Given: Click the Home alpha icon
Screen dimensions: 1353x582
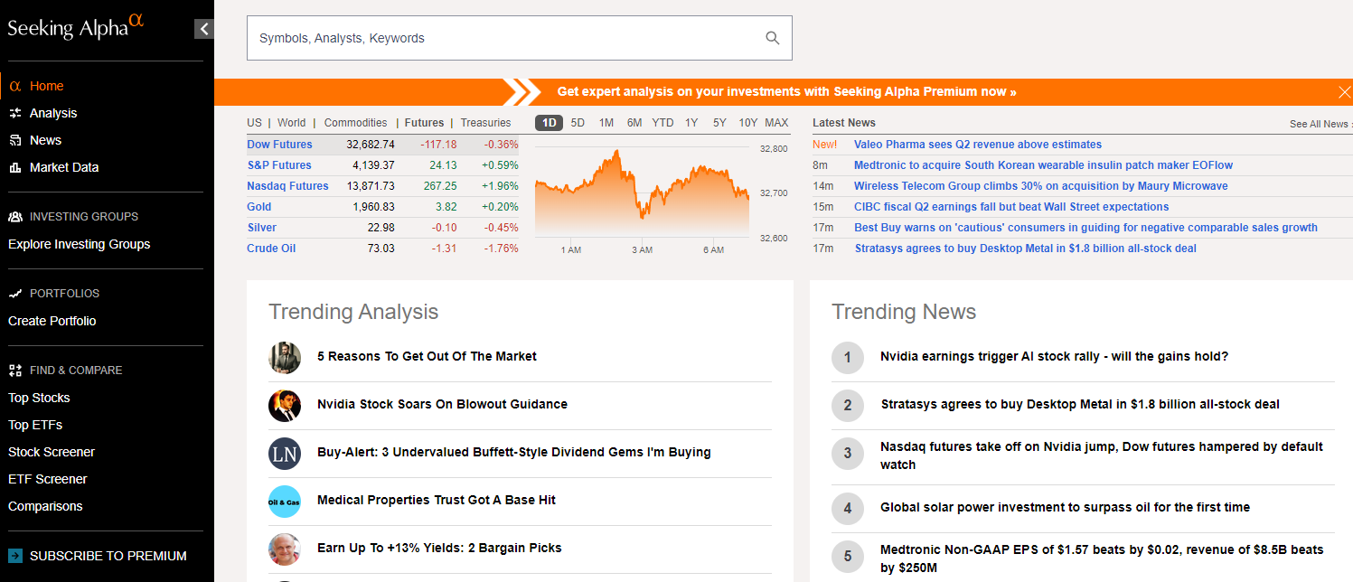Looking at the screenshot, I should click(x=15, y=86).
